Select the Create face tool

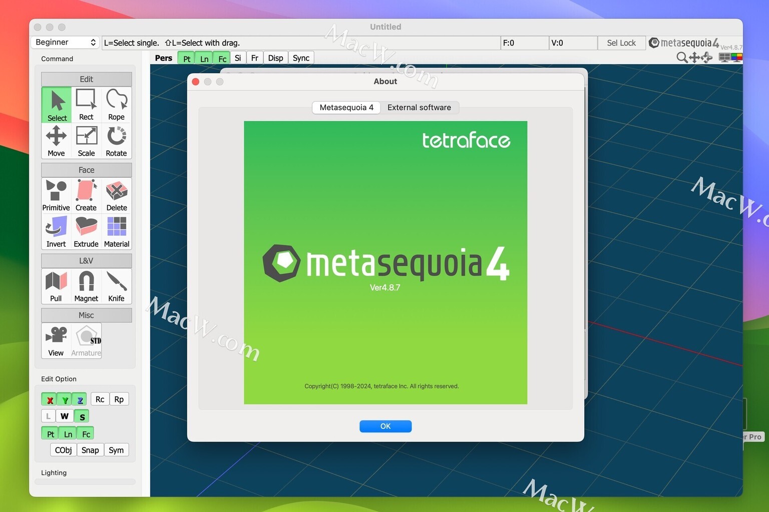[x=86, y=196]
